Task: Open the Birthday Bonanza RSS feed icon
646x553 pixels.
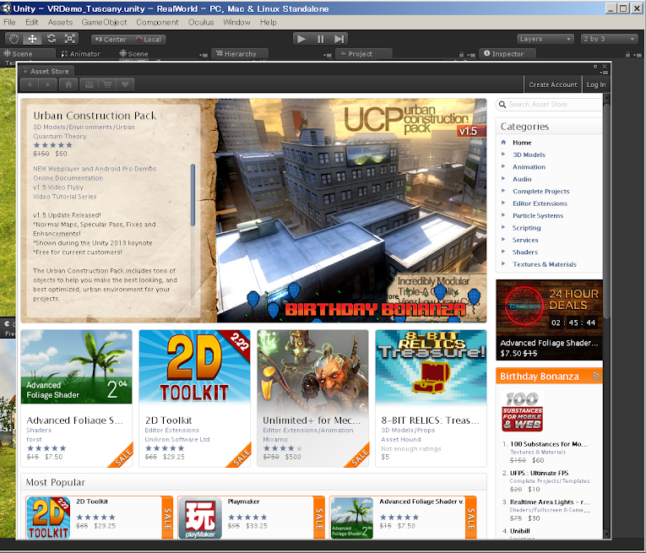Action: click(x=596, y=376)
